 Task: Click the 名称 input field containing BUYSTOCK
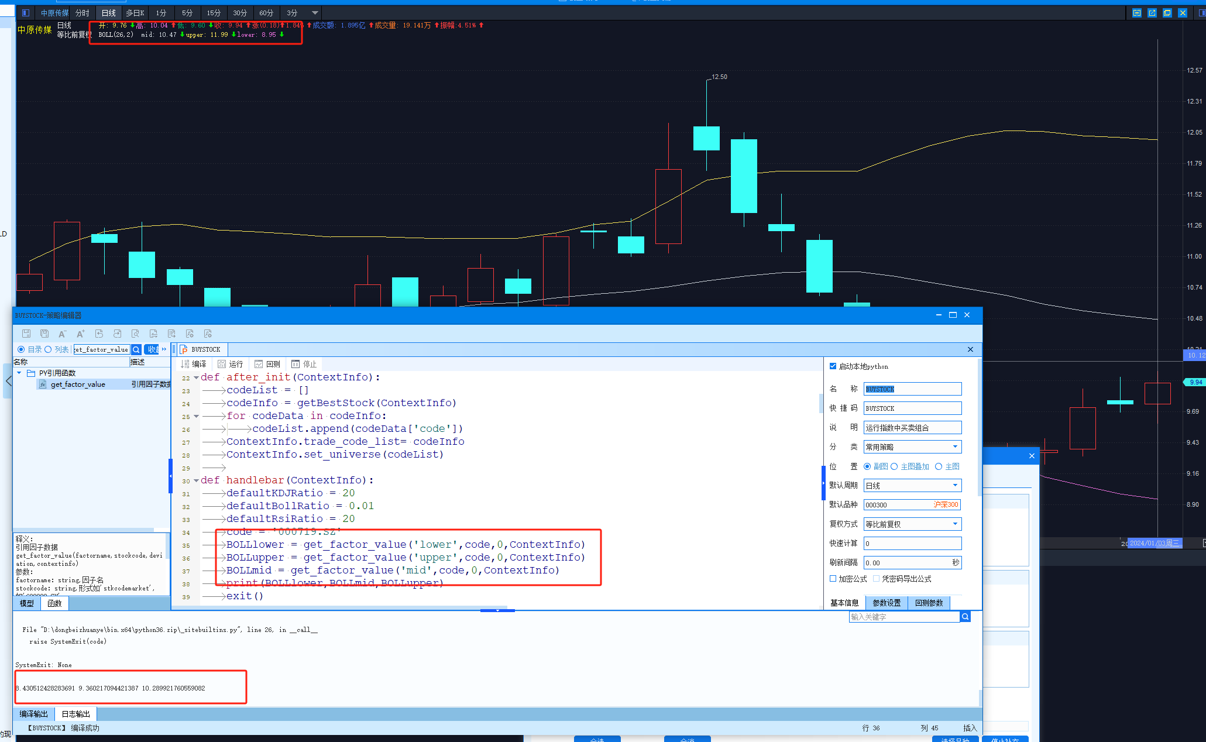click(912, 389)
